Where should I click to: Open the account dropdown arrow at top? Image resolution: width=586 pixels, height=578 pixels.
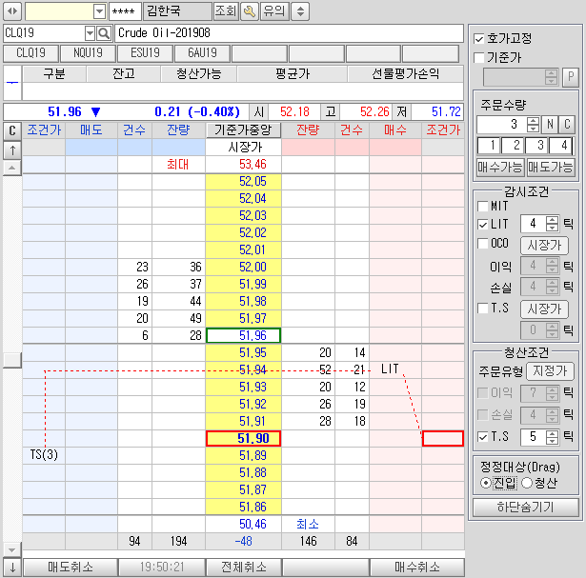[x=99, y=11]
